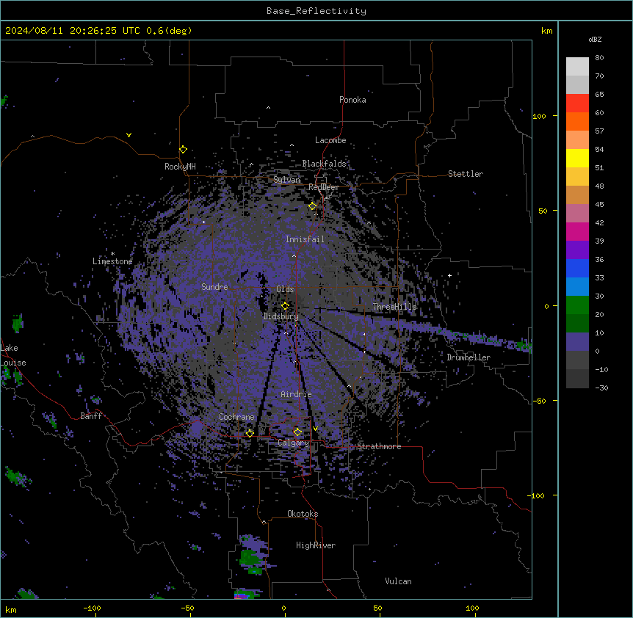Image resolution: width=633 pixels, height=618 pixels.
Task: Click the Ponoka city label
Action: pyautogui.click(x=352, y=100)
